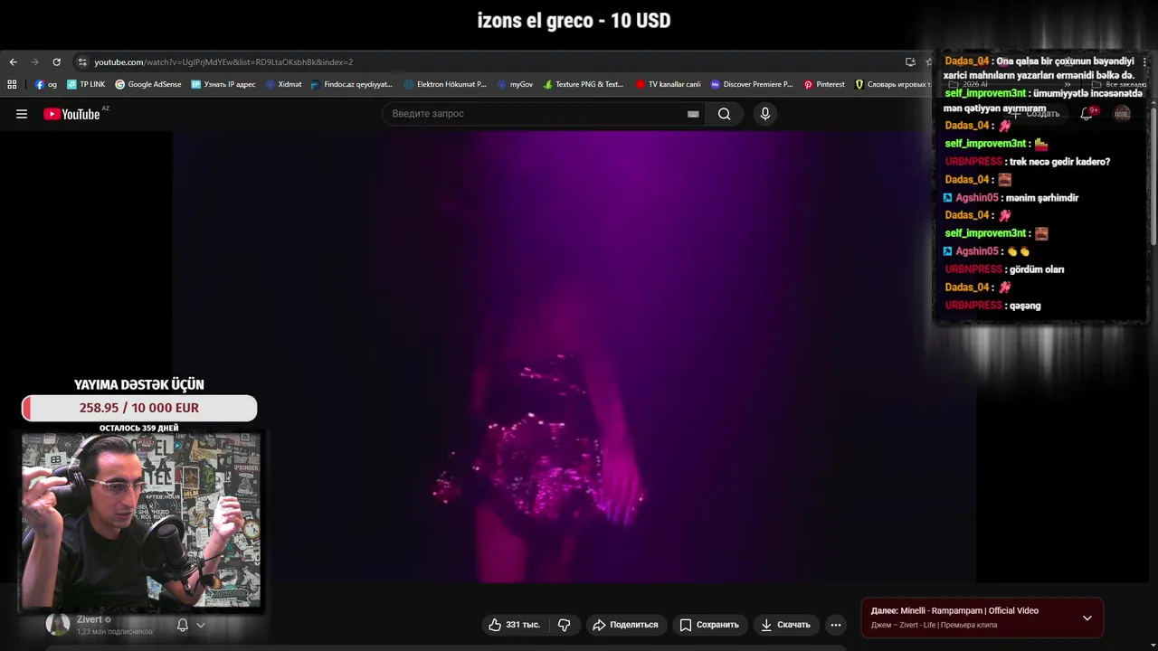Open the Google AdSense bookmark

point(147,84)
